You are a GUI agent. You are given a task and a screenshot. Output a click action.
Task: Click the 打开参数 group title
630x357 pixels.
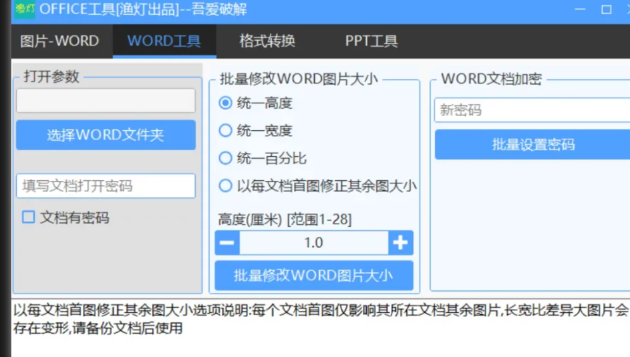point(51,76)
